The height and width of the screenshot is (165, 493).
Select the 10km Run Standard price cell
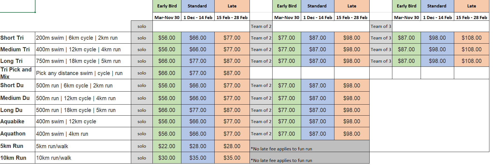click(x=198, y=158)
